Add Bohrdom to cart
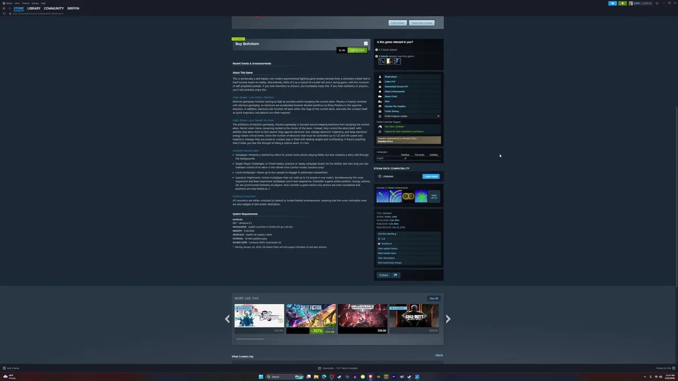The image size is (678, 381). click(x=358, y=50)
